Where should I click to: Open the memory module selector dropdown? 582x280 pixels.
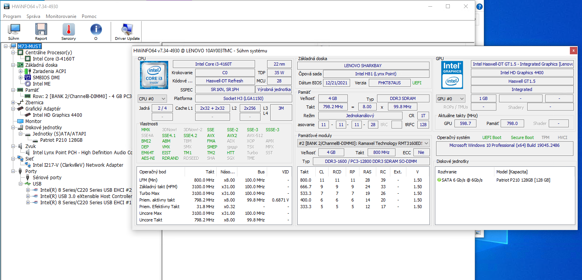point(363,143)
